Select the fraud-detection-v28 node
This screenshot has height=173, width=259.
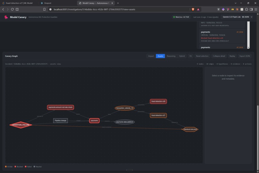(x=158, y=101)
